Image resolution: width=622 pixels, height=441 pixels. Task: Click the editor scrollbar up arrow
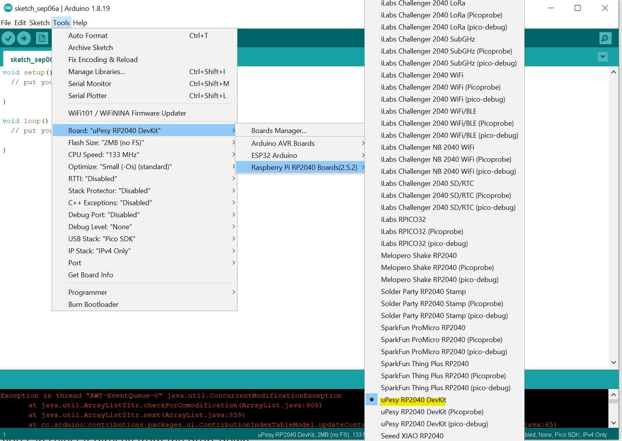tap(613, 71)
